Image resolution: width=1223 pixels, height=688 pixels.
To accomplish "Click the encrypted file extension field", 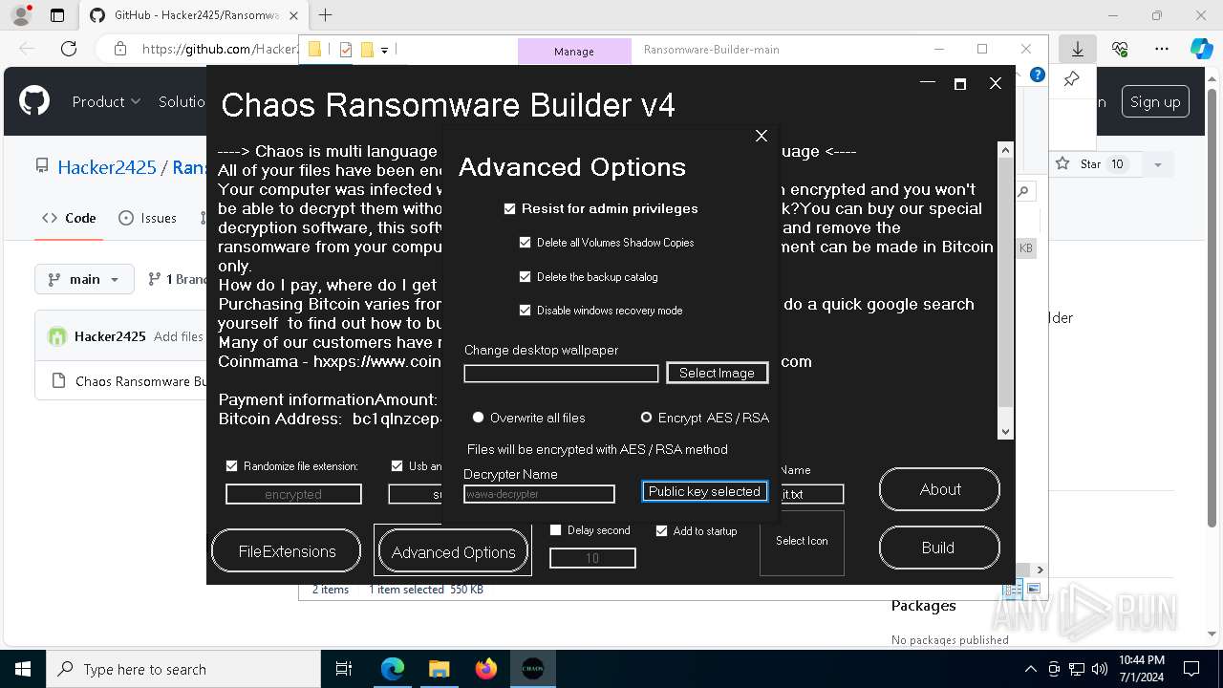I will (x=293, y=494).
